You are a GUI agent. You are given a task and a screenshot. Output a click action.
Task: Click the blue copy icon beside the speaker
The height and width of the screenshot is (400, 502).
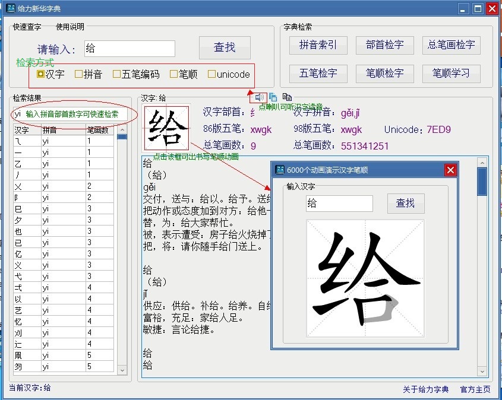pos(273,97)
